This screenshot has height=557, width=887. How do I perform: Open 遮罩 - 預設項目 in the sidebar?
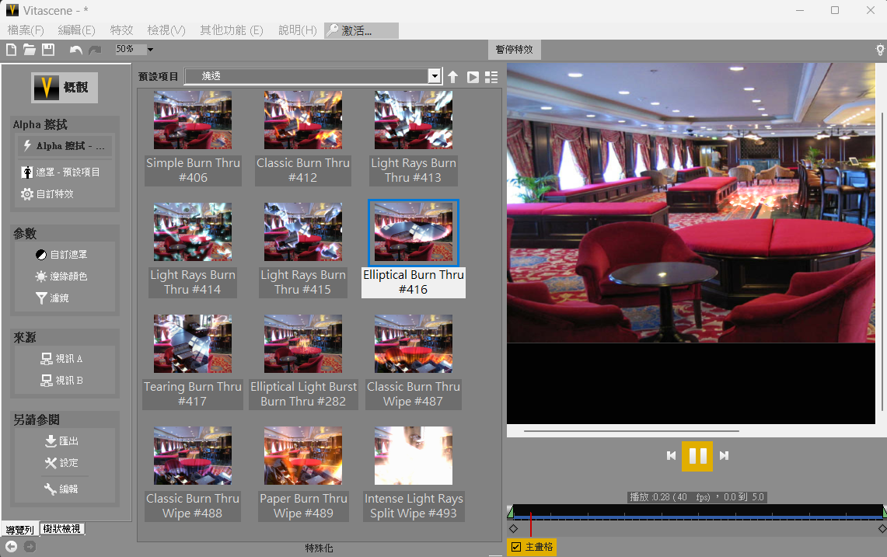61,172
